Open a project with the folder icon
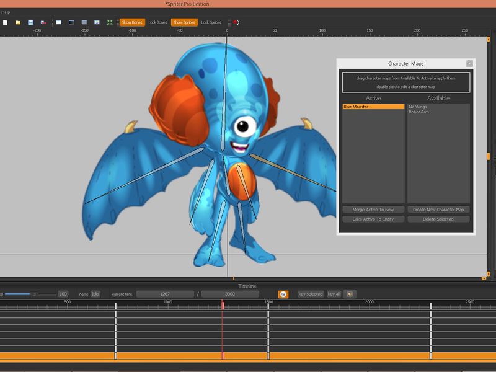The width and height of the screenshot is (496, 372). coord(18,22)
